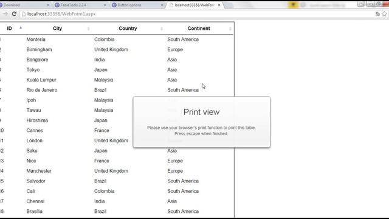Select the Birmingham city cell

tap(39, 50)
